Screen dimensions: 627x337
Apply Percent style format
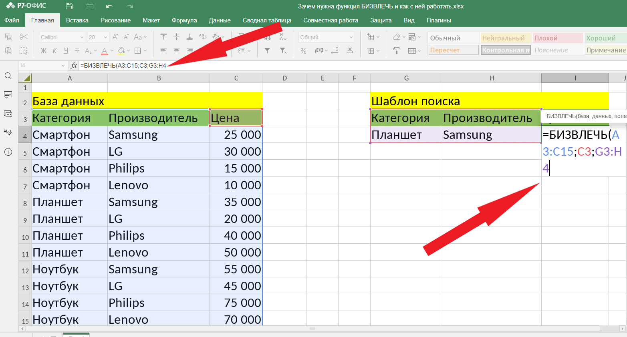tap(303, 50)
